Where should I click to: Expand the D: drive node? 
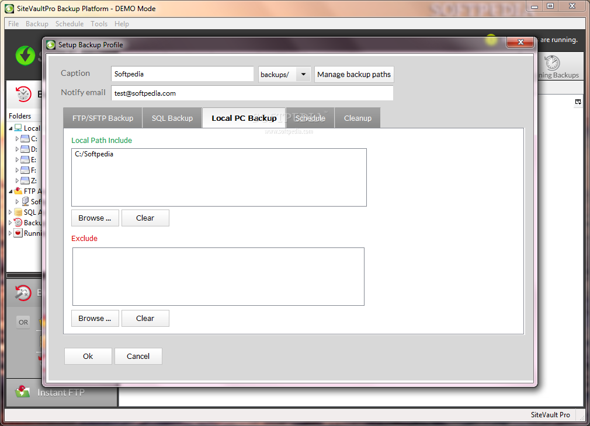(x=17, y=149)
